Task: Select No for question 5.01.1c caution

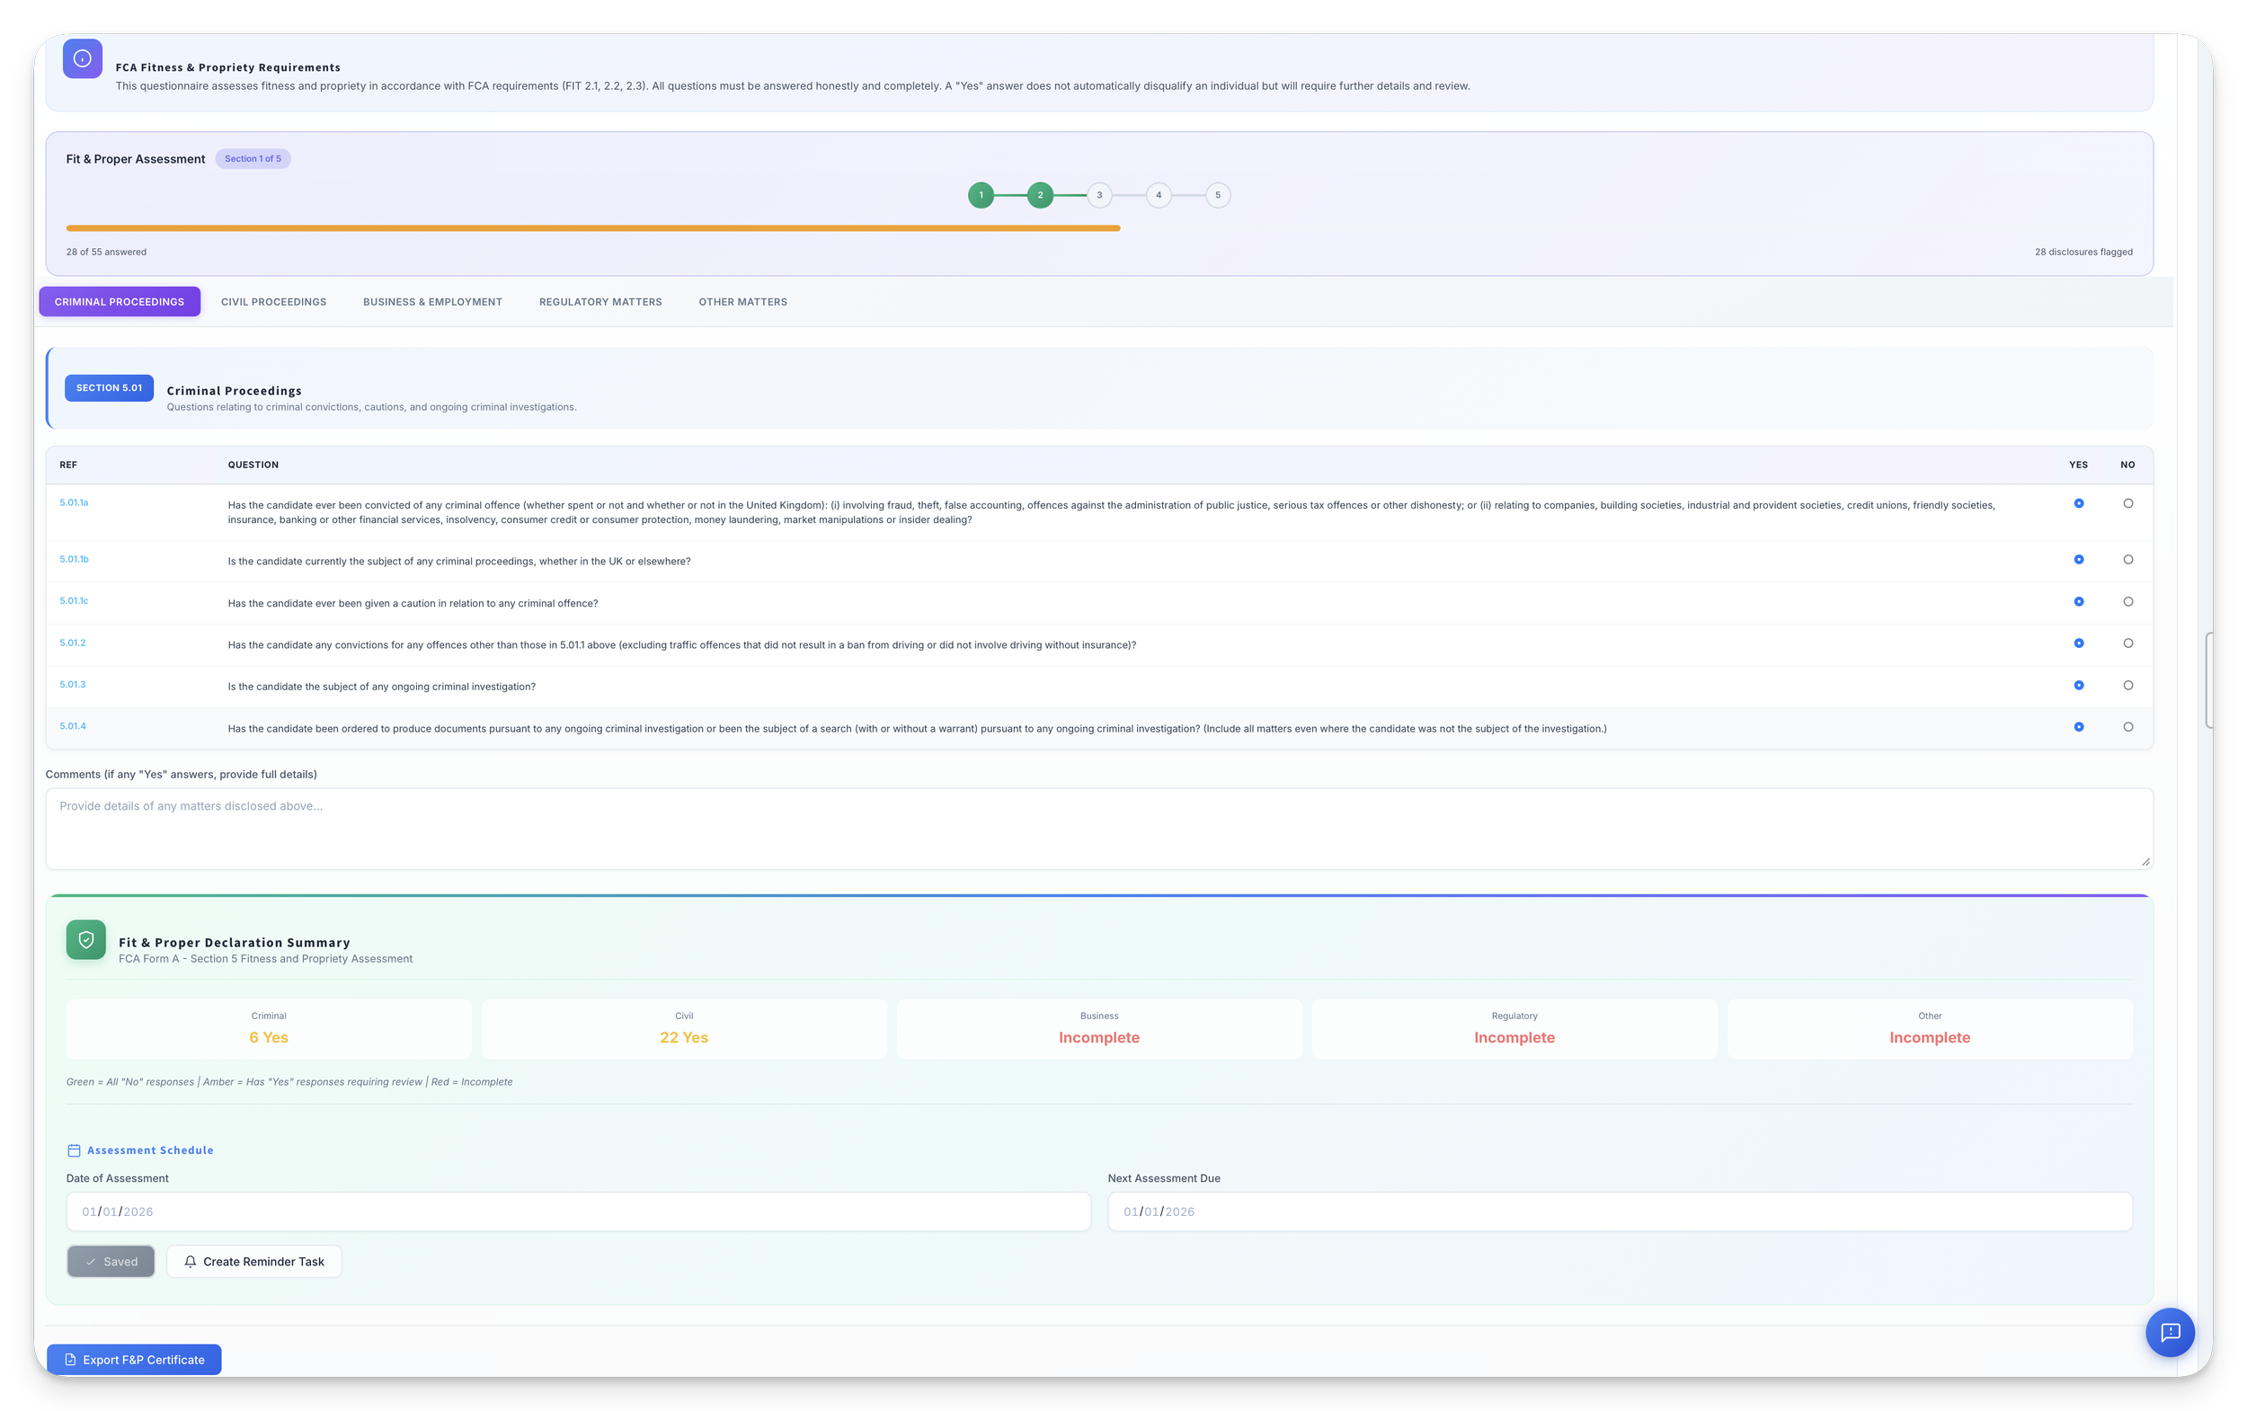Action: tap(2127, 602)
